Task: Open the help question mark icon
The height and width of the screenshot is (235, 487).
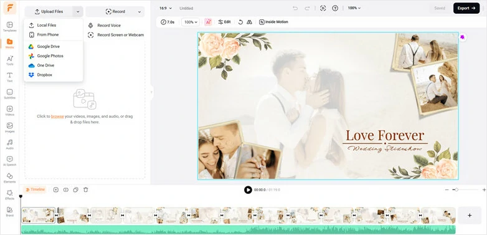Action: click(335, 8)
